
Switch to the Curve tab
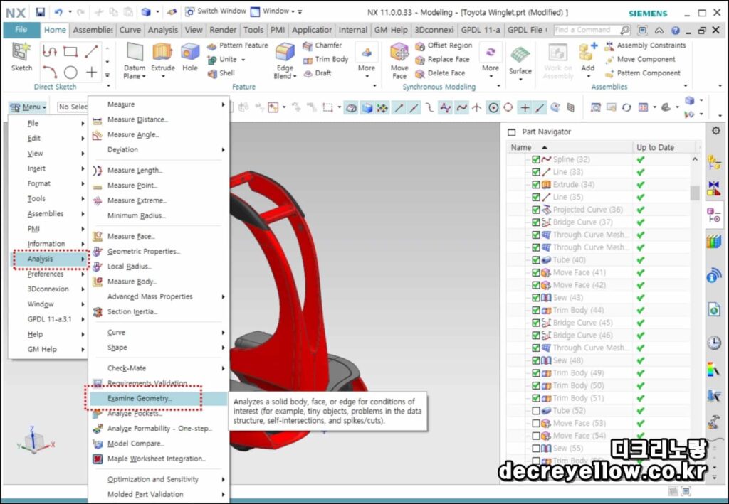tap(130, 30)
